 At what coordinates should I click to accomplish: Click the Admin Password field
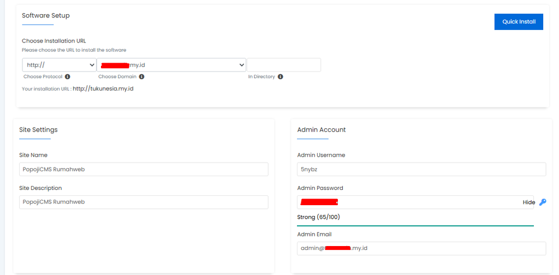(x=415, y=202)
